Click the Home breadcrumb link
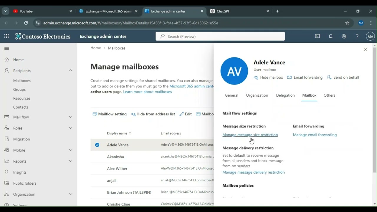The height and width of the screenshot is (212, 377). 96,48
